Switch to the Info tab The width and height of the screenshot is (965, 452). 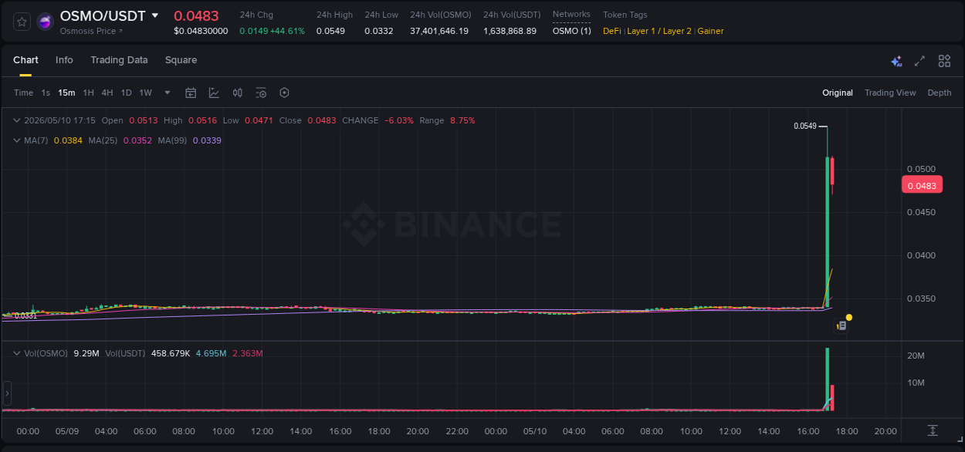pos(64,60)
